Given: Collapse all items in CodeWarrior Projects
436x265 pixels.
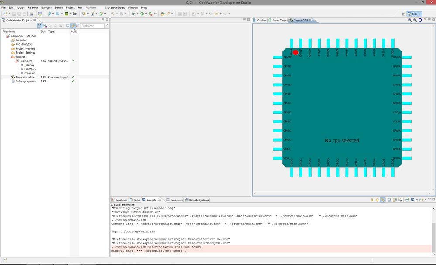Looking at the screenshot, I should point(68,26).
